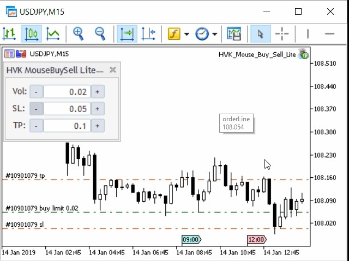Open the chart templates button
This screenshot has height=261, width=349.
[234, 34]
